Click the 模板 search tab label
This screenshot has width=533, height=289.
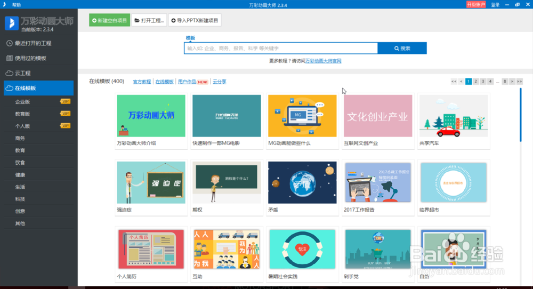click(190, 38)
